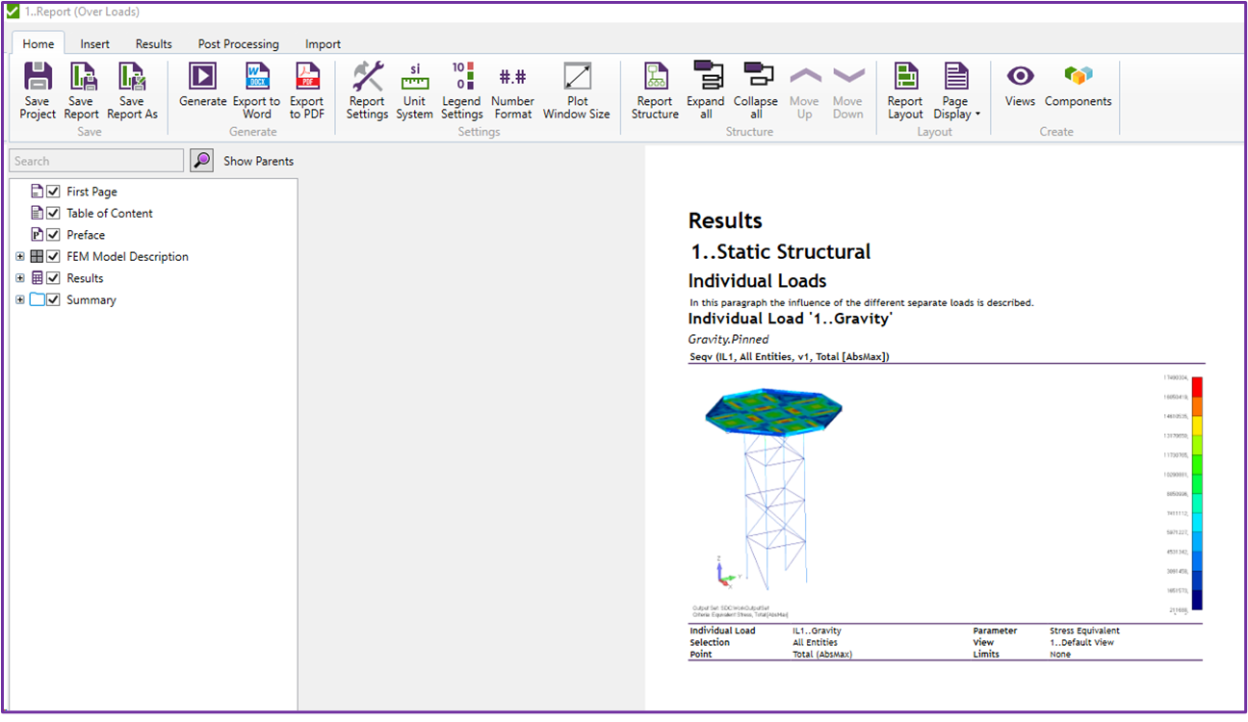
Task: Click the Summary folder icon
Action: point(38,299)
